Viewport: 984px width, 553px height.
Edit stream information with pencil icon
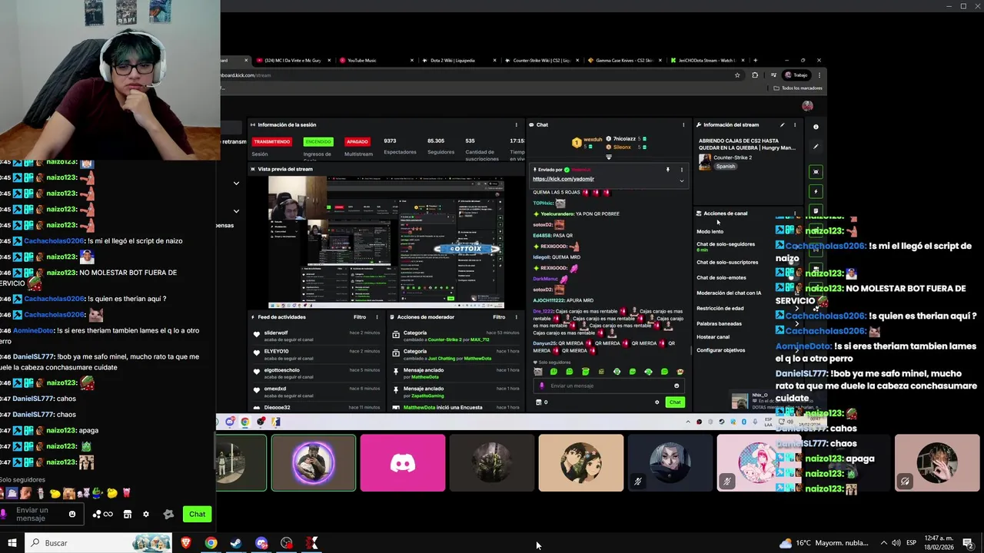[x=782, y=124]
